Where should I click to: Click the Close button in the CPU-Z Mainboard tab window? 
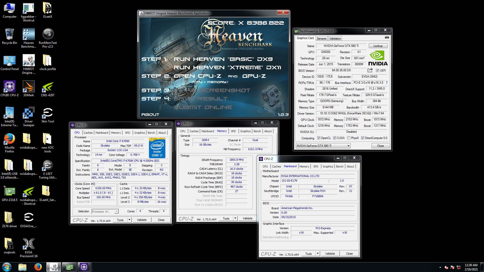click(x=349, y=254)
